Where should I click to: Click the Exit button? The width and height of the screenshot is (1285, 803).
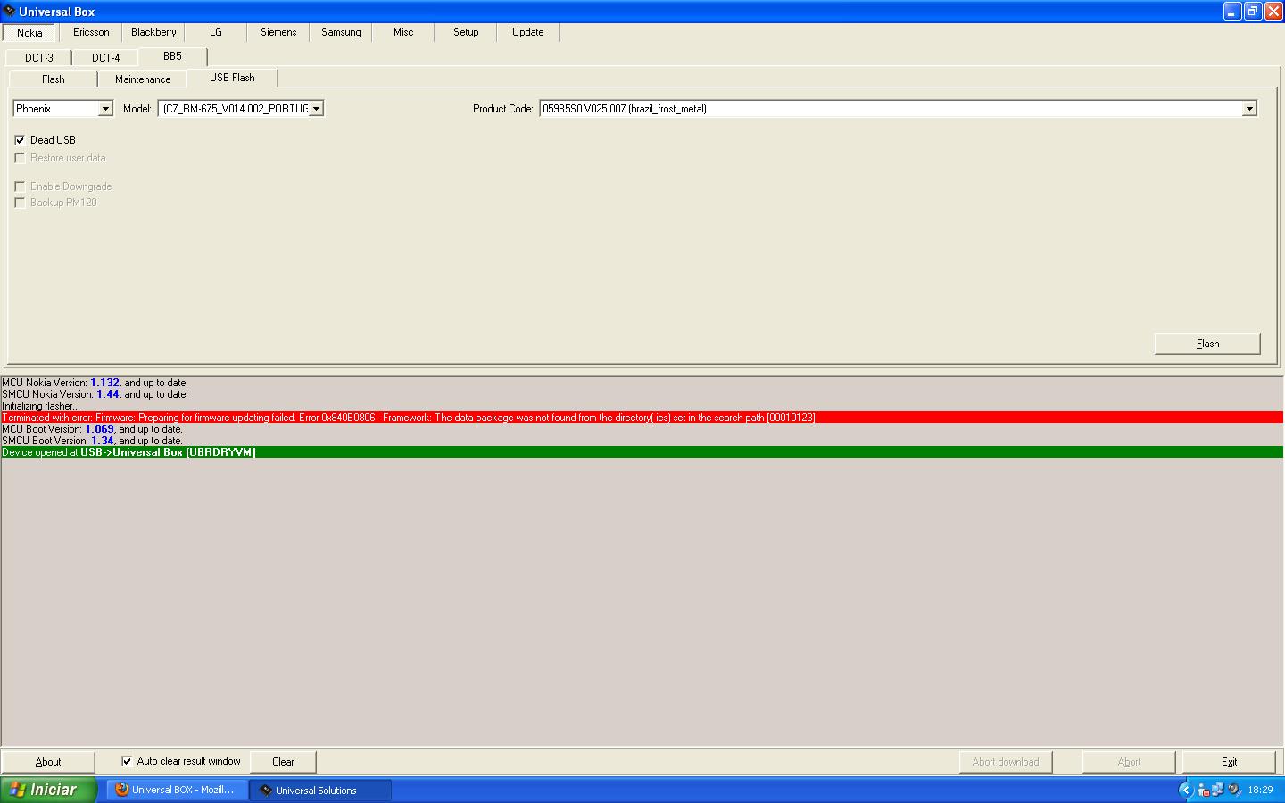1229,762
